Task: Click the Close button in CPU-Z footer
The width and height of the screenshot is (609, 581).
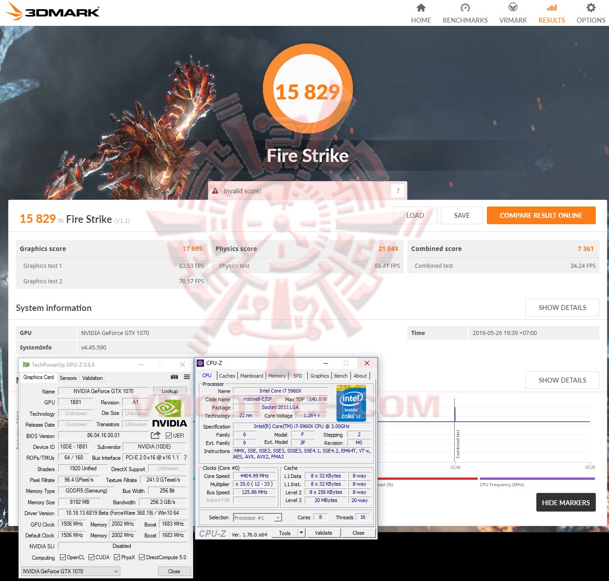Action: click(x=358, y=533)
